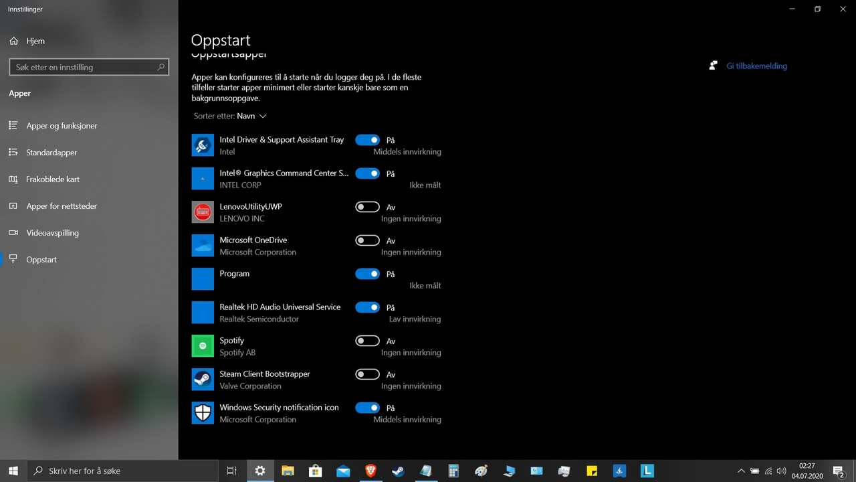Open Paint from the taskbar

click(481, 471)
